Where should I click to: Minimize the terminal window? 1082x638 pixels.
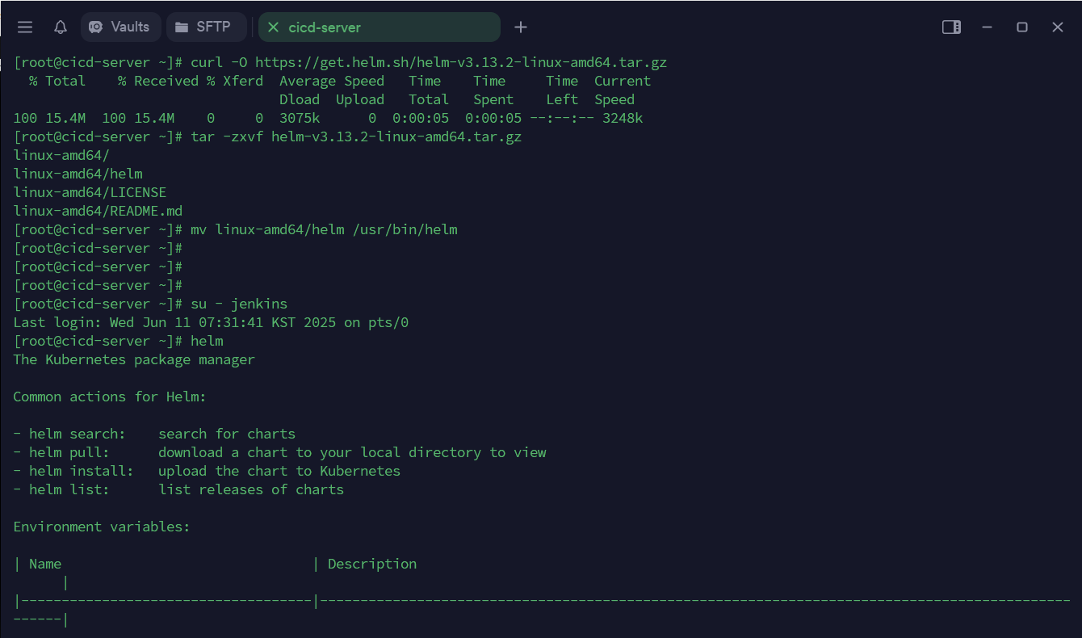pyautogui.click(x=987, y=27)
